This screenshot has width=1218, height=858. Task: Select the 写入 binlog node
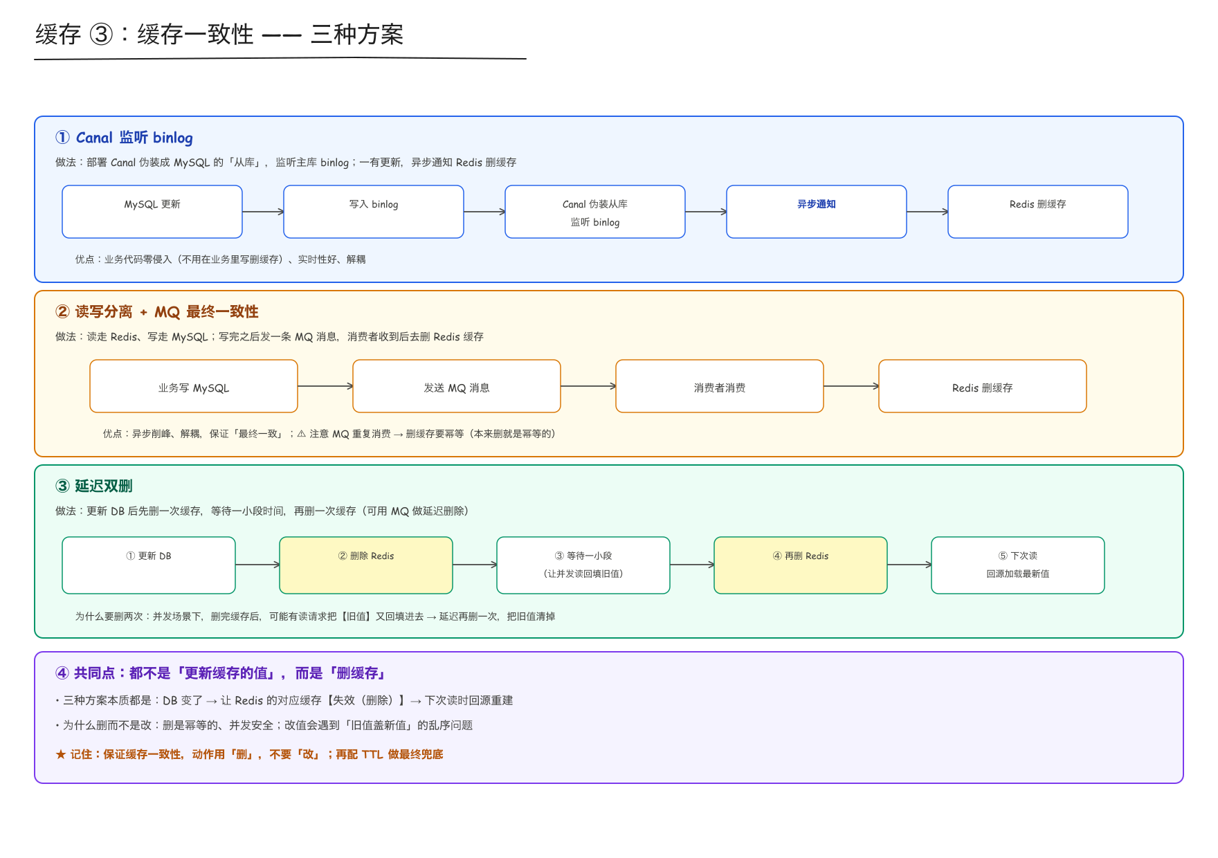374,212
